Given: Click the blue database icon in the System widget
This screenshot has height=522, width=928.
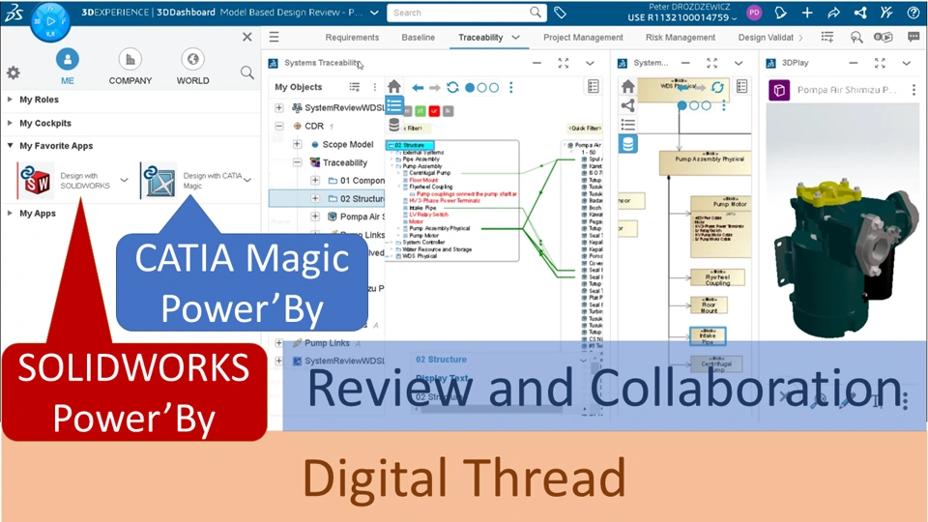Looking at the screenshot, I should (x=628, y=143).
